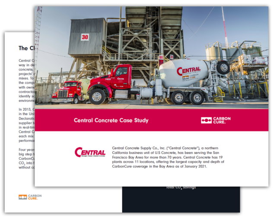
Task: Click the orange CarbonCure logo on back page
Action: 30,197
